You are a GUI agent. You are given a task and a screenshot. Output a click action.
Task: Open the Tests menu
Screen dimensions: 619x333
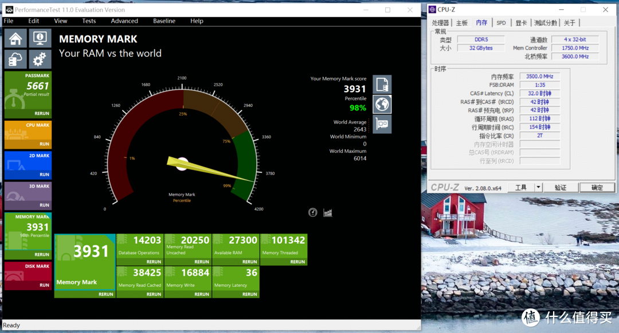click(89, 21)
